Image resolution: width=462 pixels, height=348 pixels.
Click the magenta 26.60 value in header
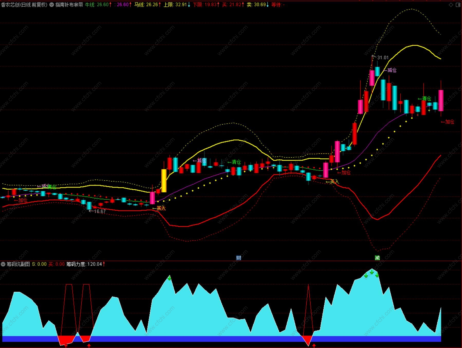[x=123, y=5]
